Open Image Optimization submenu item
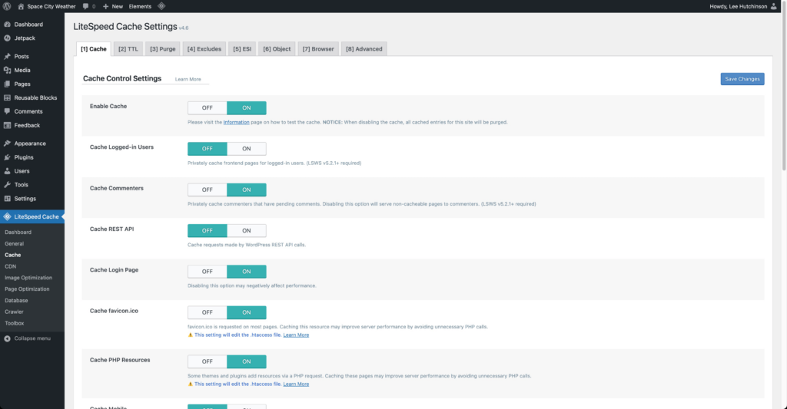This screenshot has width=787, height=409. pos(28,278)
